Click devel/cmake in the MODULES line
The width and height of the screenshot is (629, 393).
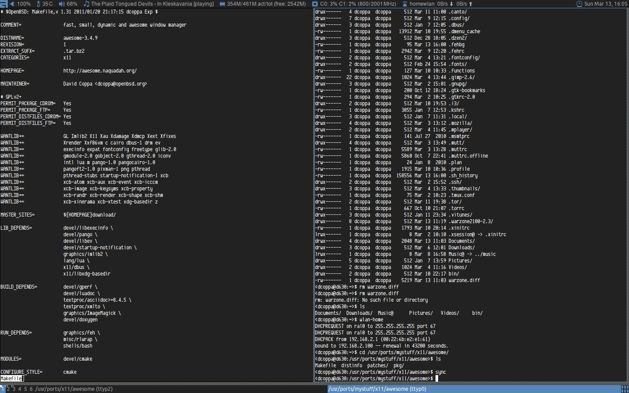point(78,359)
